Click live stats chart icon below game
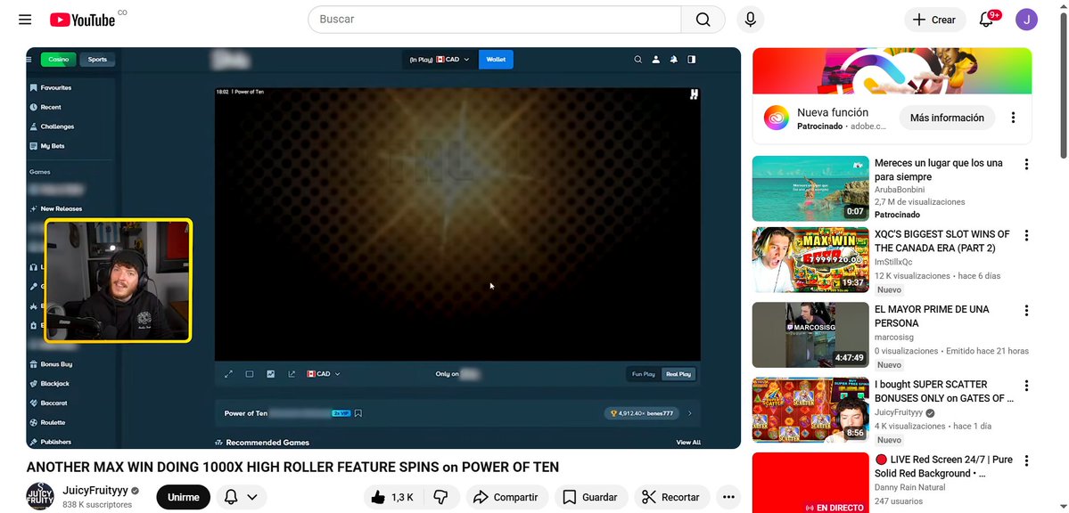Viewport: 1069px width, 513px height. pos(271,374)
